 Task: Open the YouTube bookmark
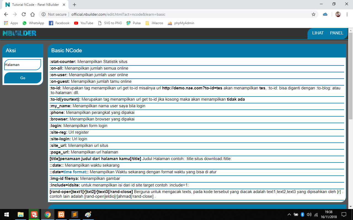(x=84, y=23)
